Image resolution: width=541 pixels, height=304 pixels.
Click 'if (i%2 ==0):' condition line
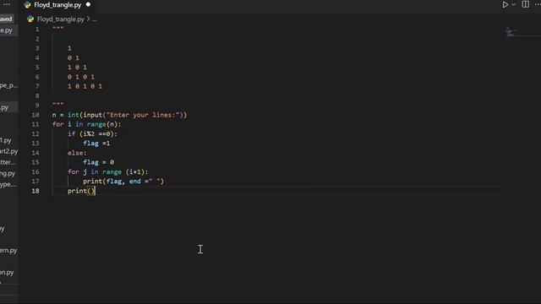click(x=92, y=133)
